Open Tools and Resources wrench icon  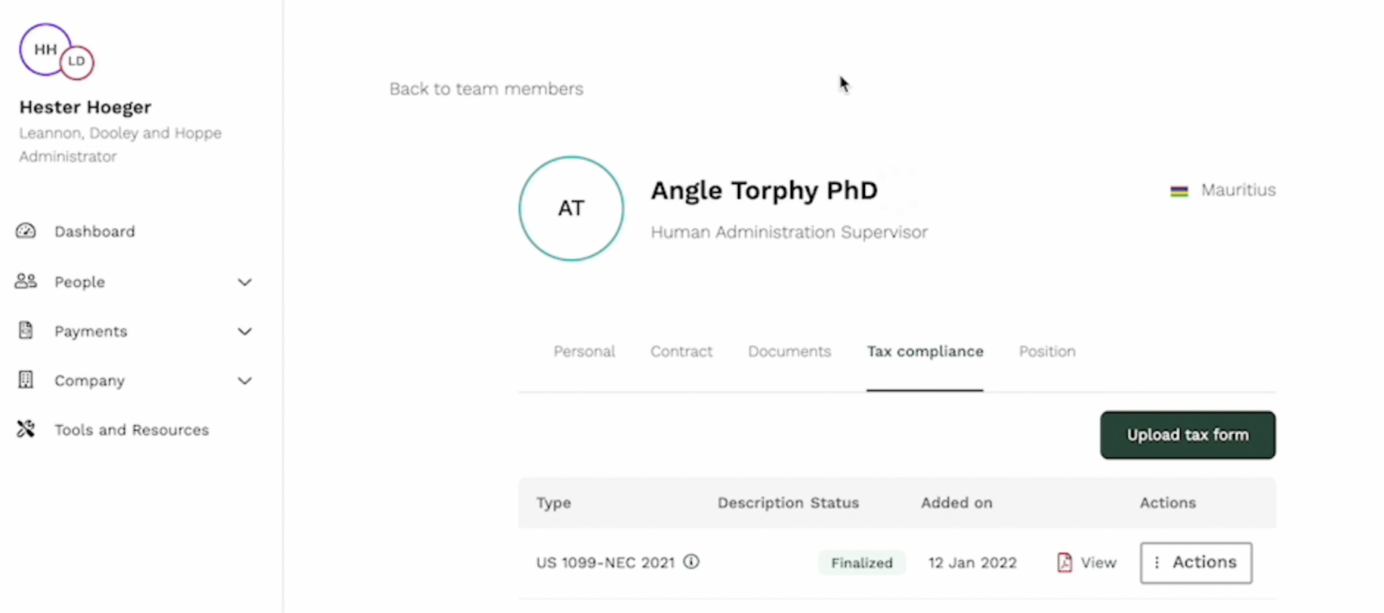coord(25,429)
